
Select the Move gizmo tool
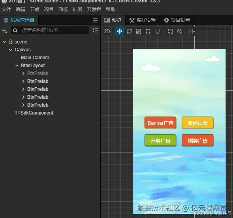120,31
